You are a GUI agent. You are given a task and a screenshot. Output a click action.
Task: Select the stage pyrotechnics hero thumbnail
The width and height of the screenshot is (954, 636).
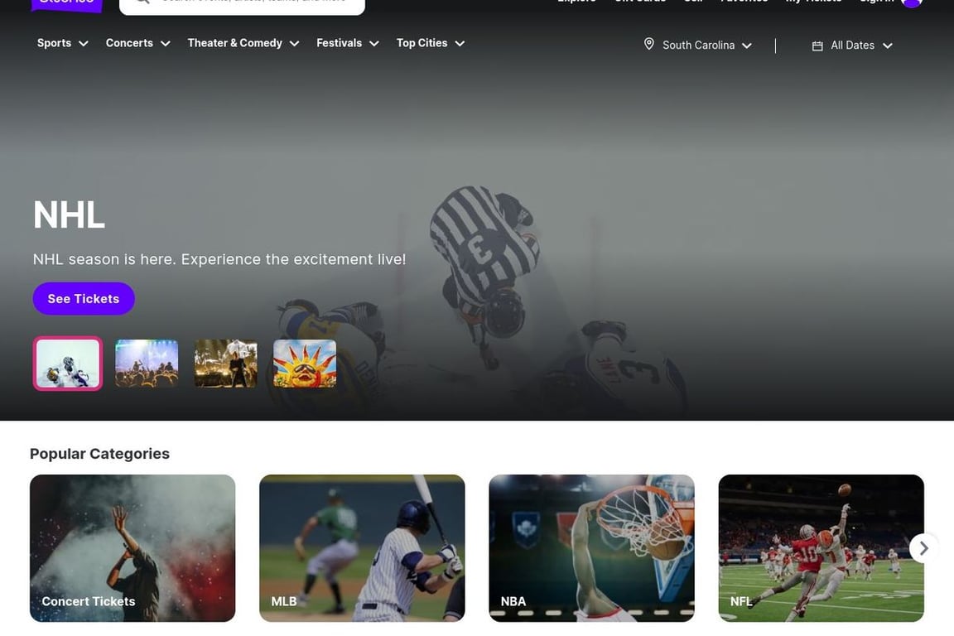point(225,363)
